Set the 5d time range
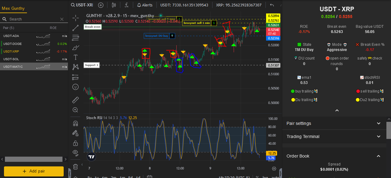Image resolution: width=391 pixels, height=178 pixels. click(130, 177)
